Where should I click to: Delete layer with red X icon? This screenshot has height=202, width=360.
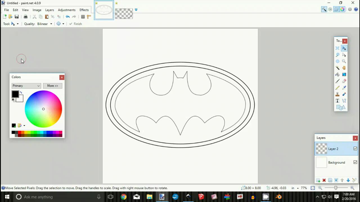pos(324,180)
